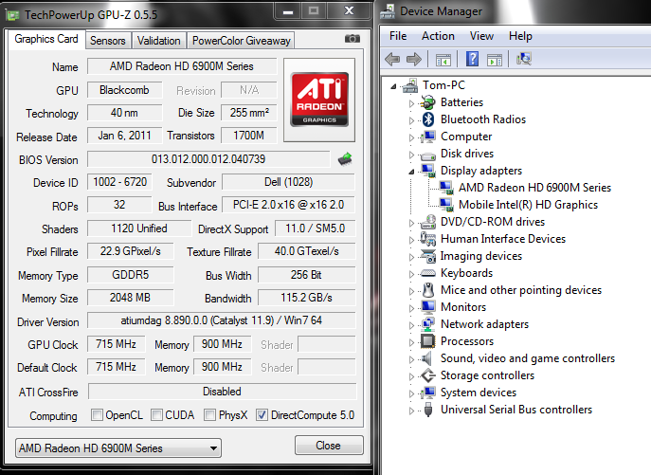
Task: Click the Bandwidth value 115.2 GB/s
Action: pos(306,298)
